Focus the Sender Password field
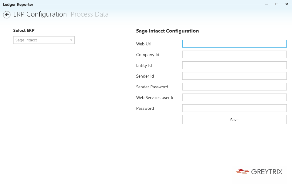The height and width of the screenshot is (184, 292). (234, 87)
